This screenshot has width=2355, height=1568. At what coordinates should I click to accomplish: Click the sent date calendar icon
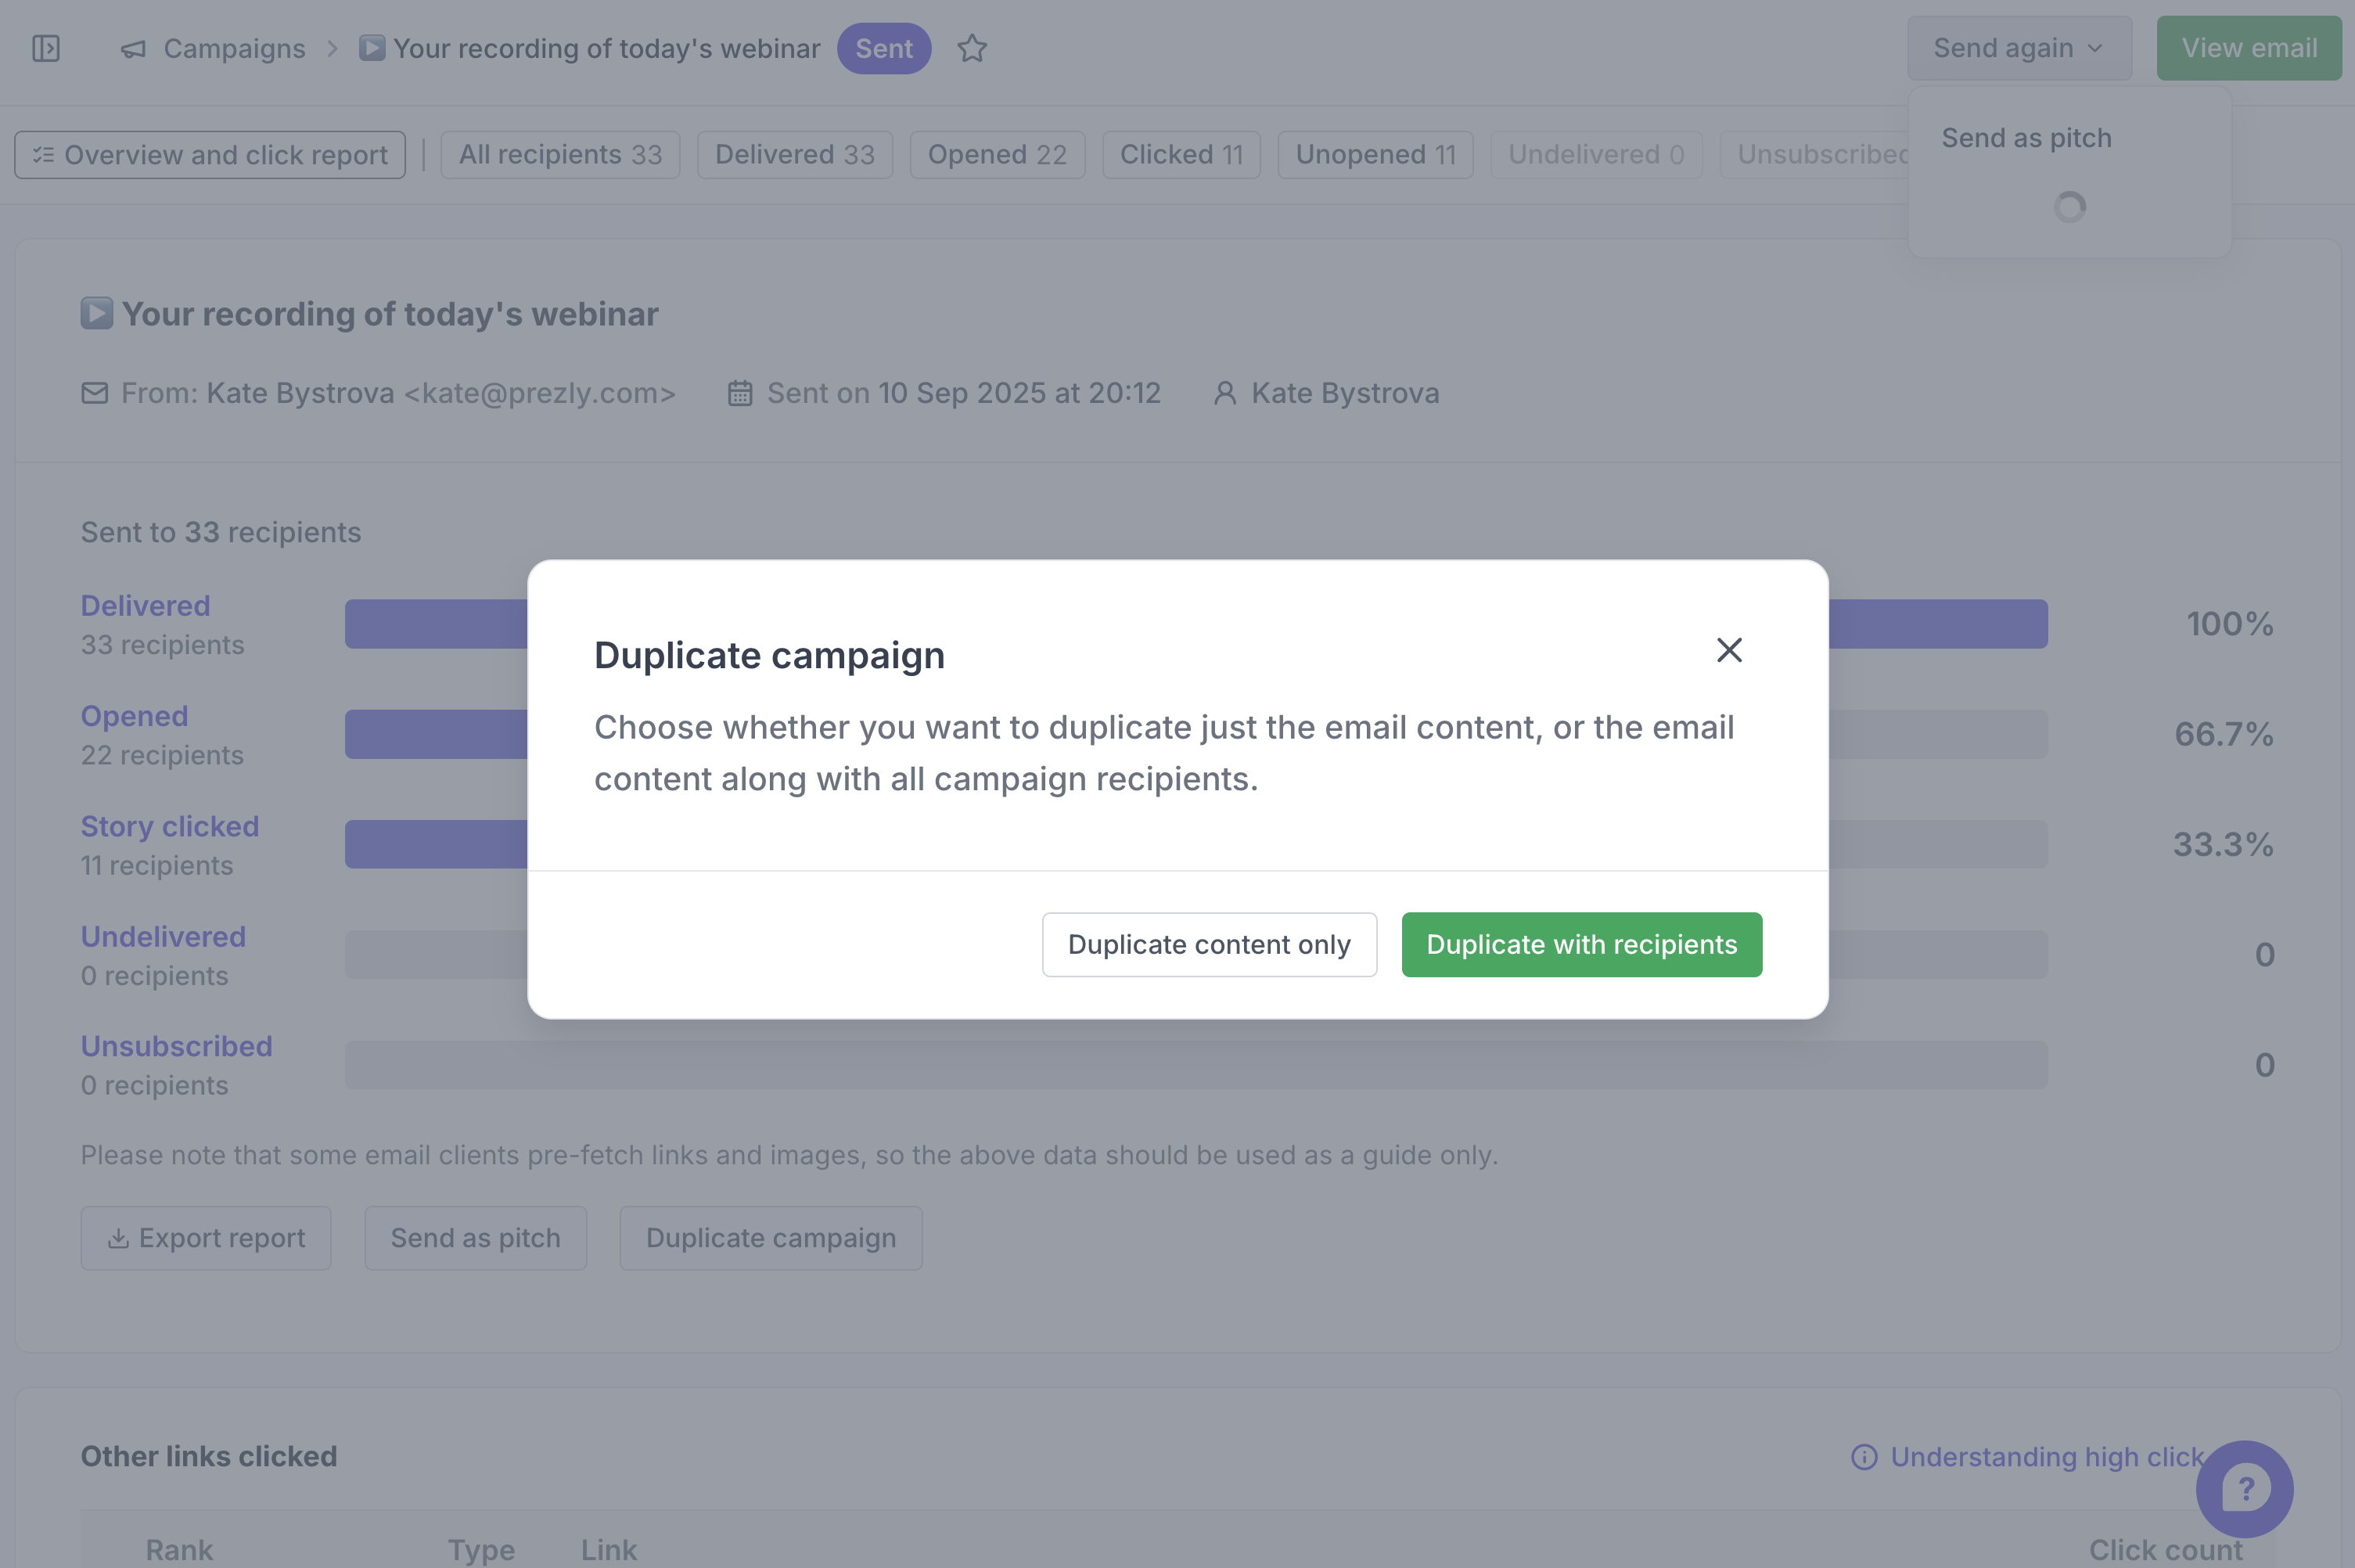pyautogui.click(x=740, y=393)
